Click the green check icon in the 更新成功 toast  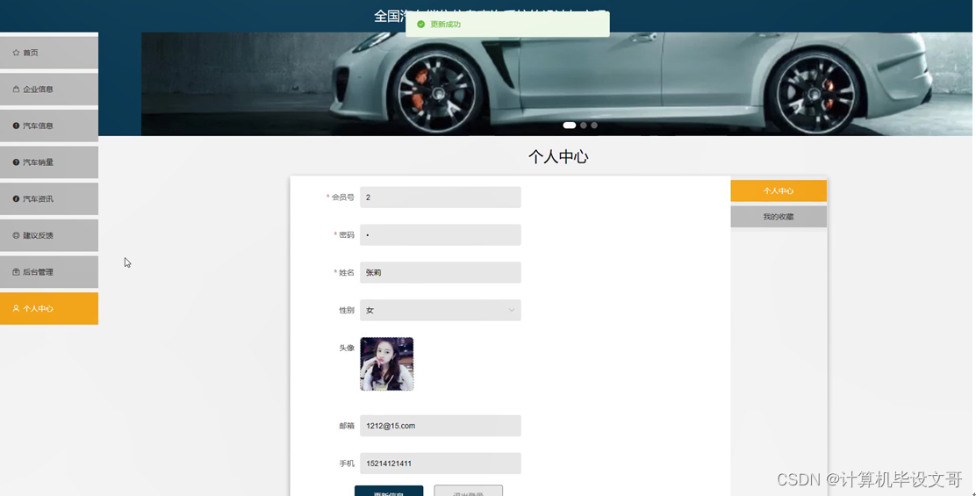click(x=420, y=25)
